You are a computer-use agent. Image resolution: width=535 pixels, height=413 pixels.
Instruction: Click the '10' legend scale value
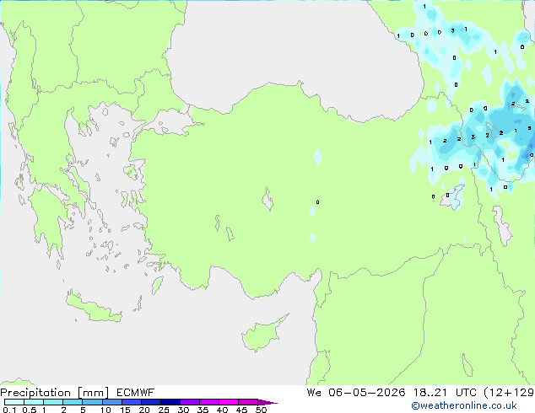(105, 410)
